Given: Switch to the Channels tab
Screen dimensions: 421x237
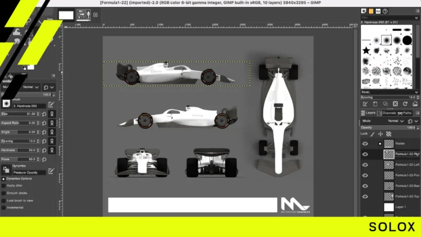Looking at the screenshot, I should click(x=386, y=113).
